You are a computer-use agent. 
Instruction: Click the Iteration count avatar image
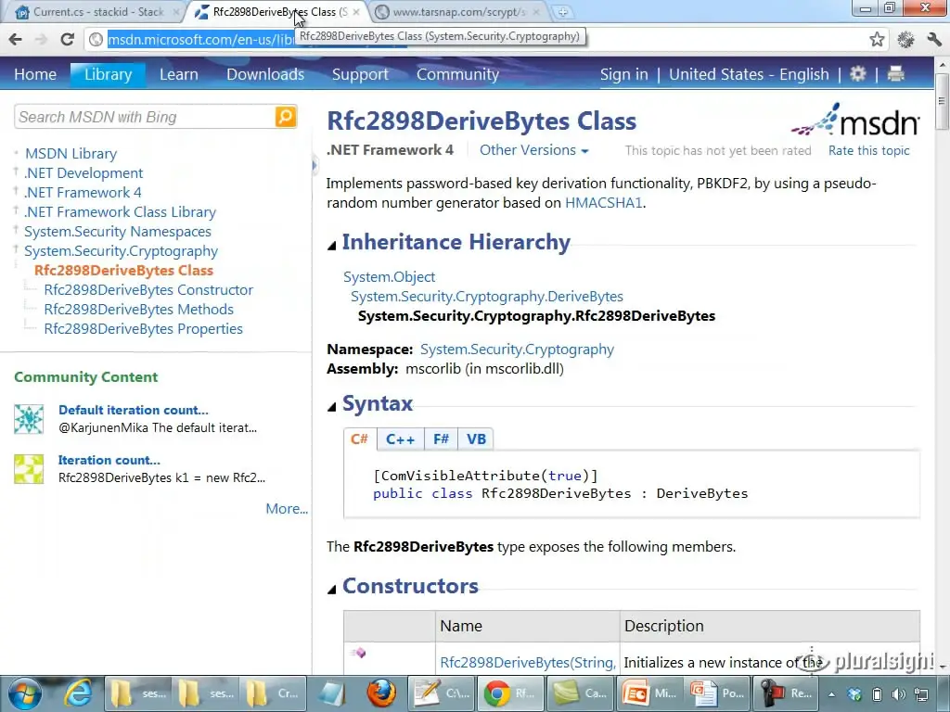(29, 469)
